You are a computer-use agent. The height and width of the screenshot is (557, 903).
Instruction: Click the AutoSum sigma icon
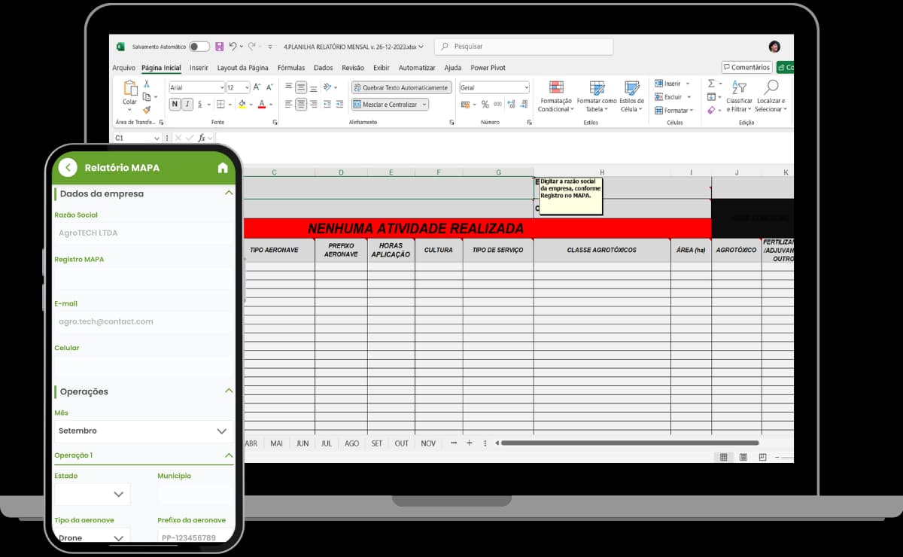tap(711, 84)
